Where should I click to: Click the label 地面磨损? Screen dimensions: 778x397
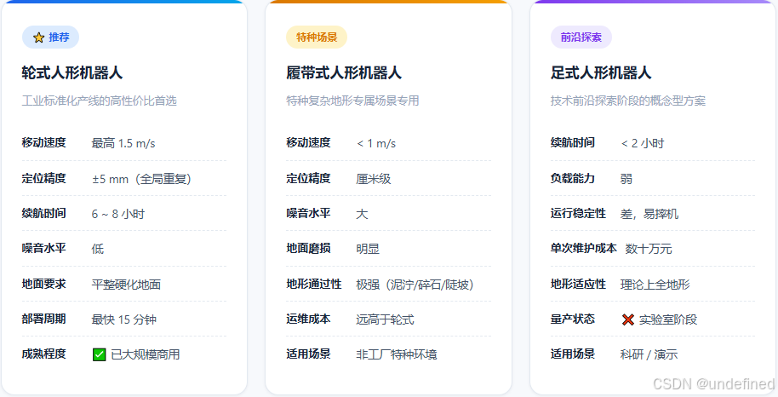[308, 248]
